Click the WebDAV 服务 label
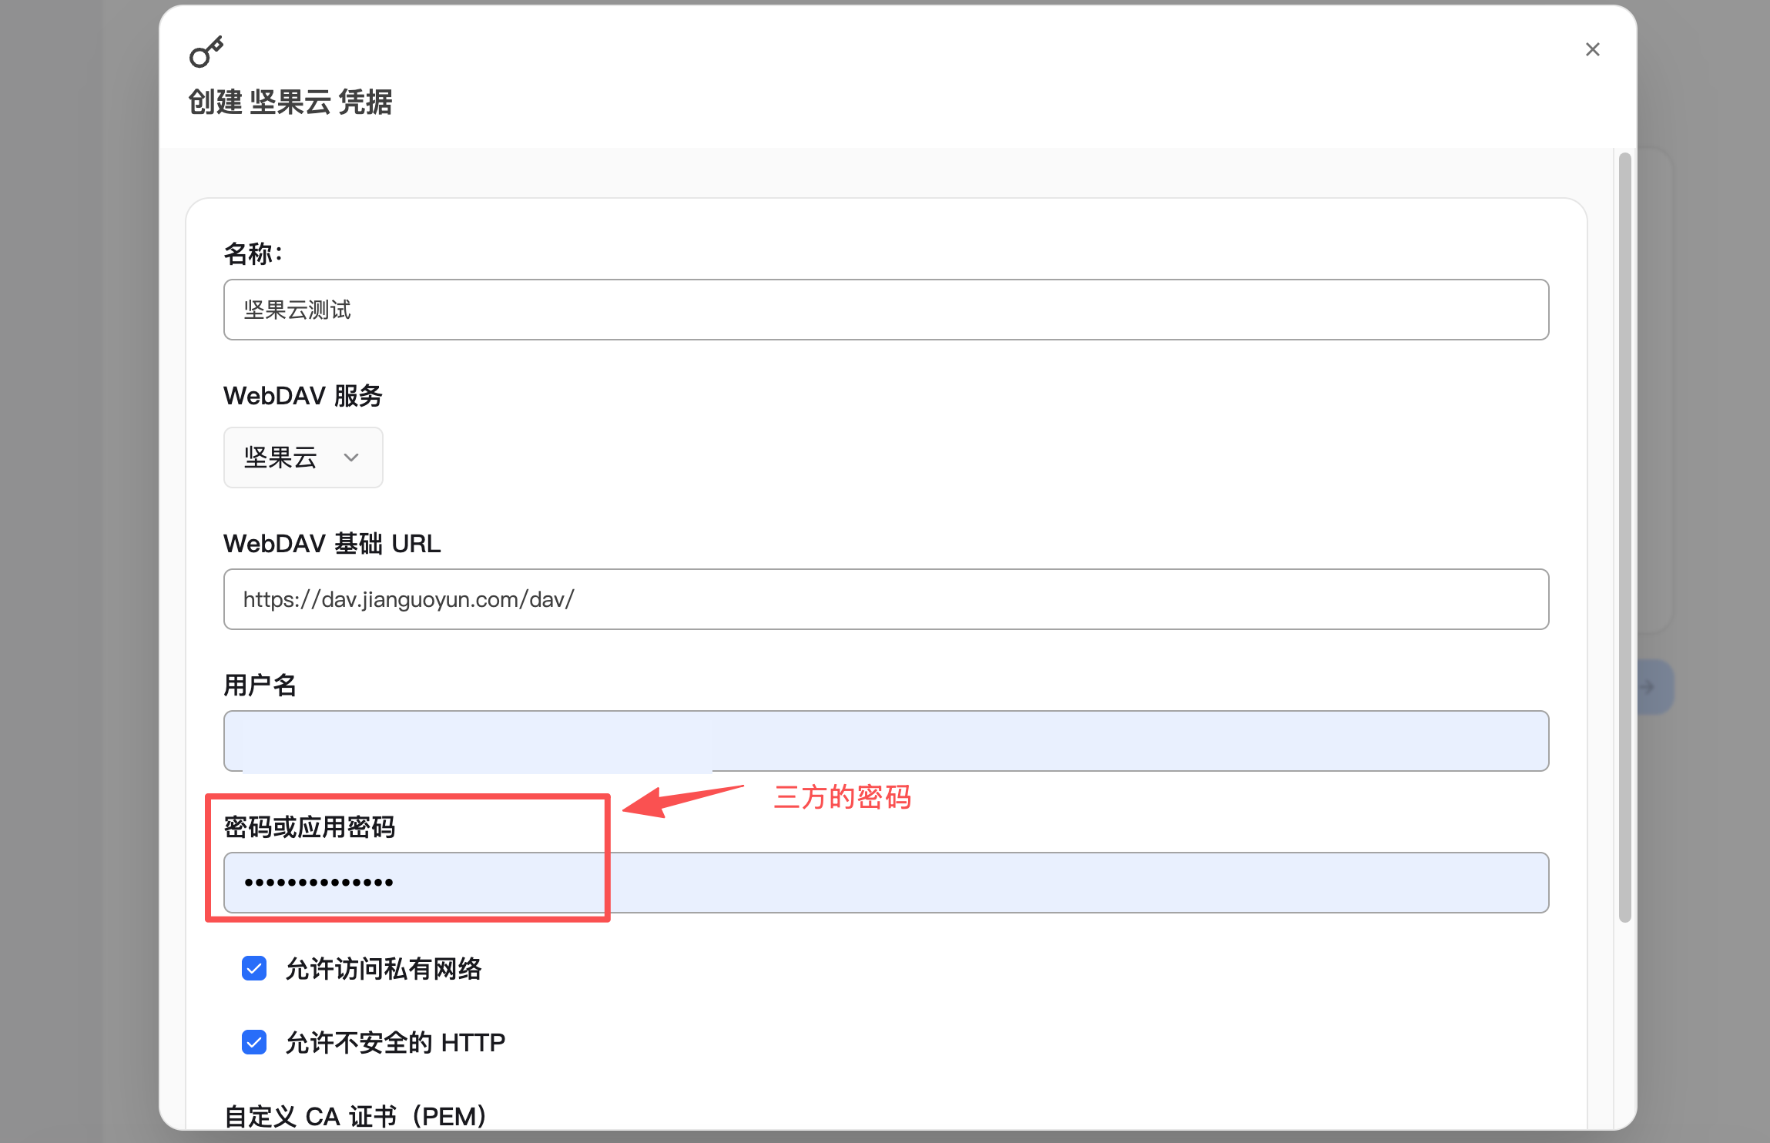 [303, 396]
